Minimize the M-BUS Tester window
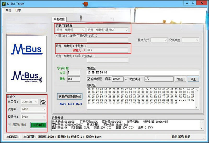Viewport: 209px width, 143px height. pyautogui.click(x=187, y=3)
